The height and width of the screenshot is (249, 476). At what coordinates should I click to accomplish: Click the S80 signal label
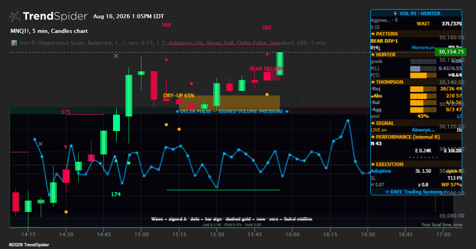point(266,27)
